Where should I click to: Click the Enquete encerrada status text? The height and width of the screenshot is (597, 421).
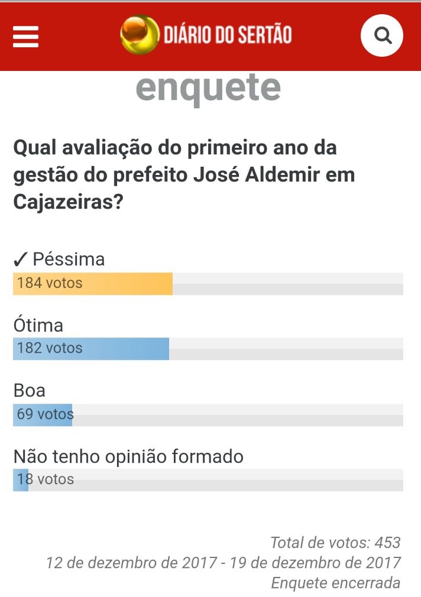pos(335,583)
